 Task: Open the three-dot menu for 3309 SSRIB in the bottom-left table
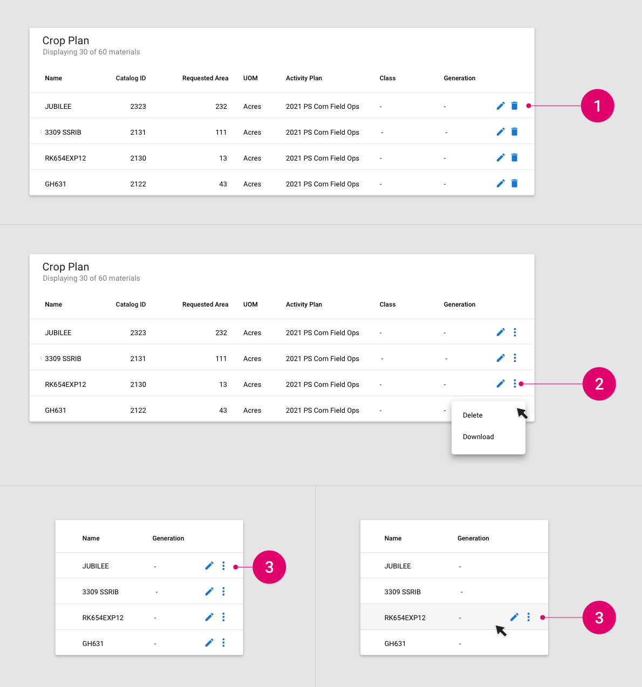coord(223,591)
